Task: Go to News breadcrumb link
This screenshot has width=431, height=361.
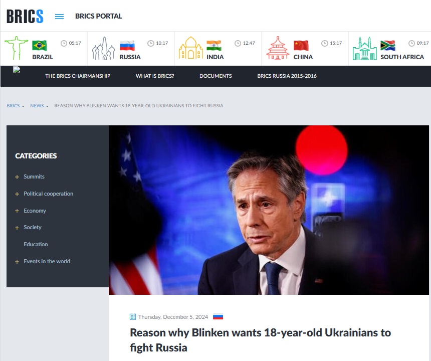Action: coord(37,106)
